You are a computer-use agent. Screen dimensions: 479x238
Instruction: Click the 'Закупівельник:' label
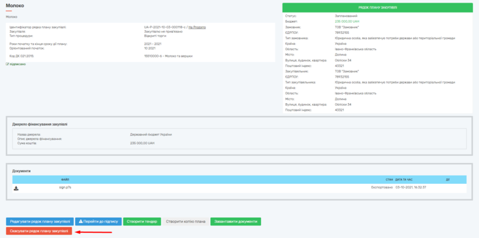pyautogui.click(x=297, y=71)
